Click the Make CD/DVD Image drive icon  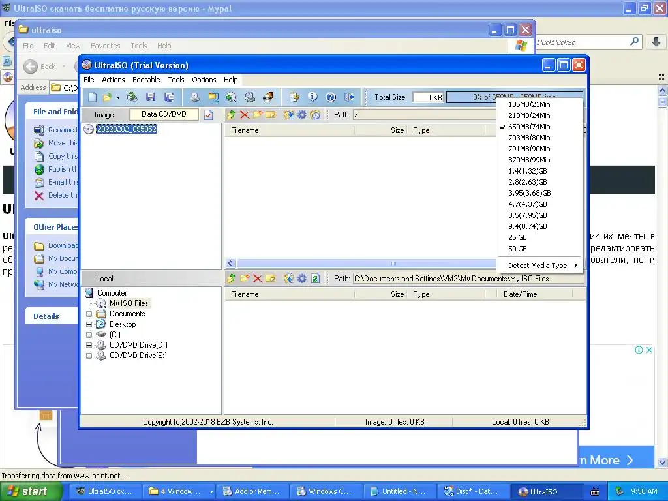tap(195, 97)
